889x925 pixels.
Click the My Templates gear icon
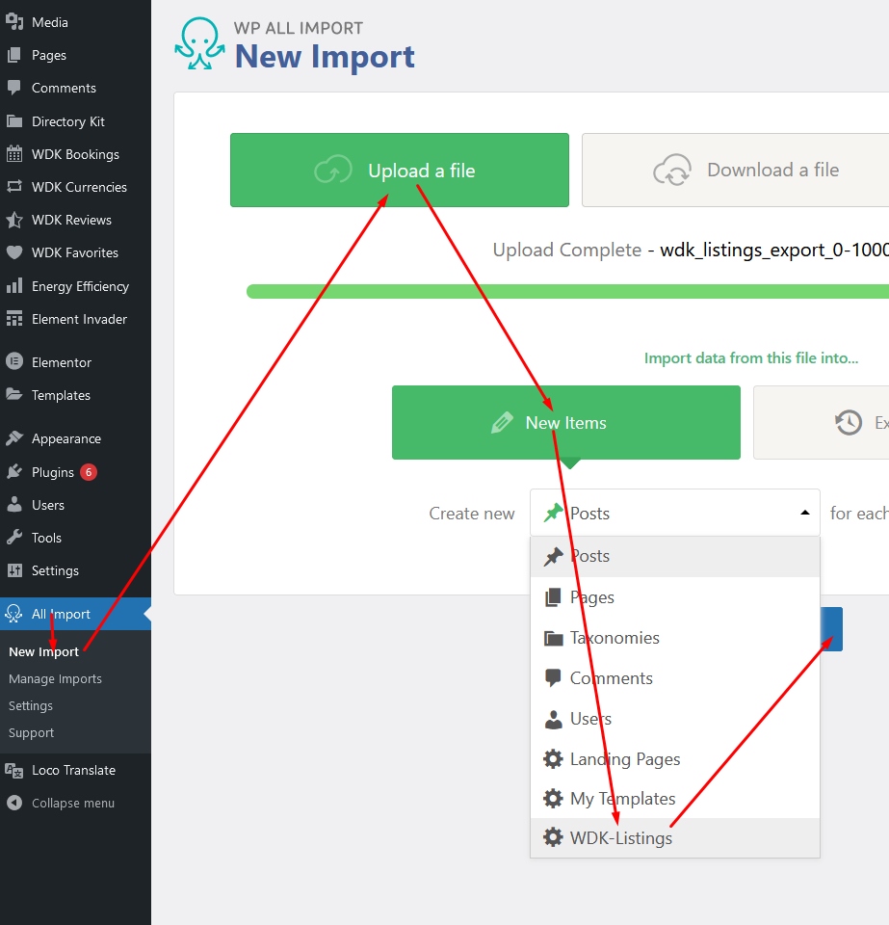pos(553,798)
